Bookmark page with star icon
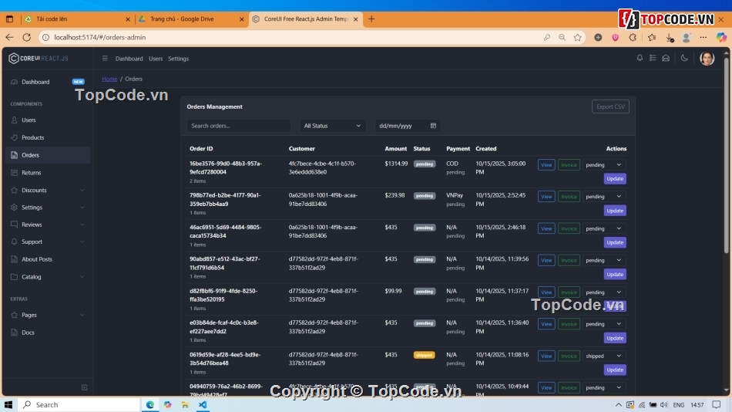 577,37
